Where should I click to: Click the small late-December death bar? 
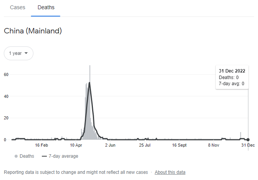[x=241, y=136]
